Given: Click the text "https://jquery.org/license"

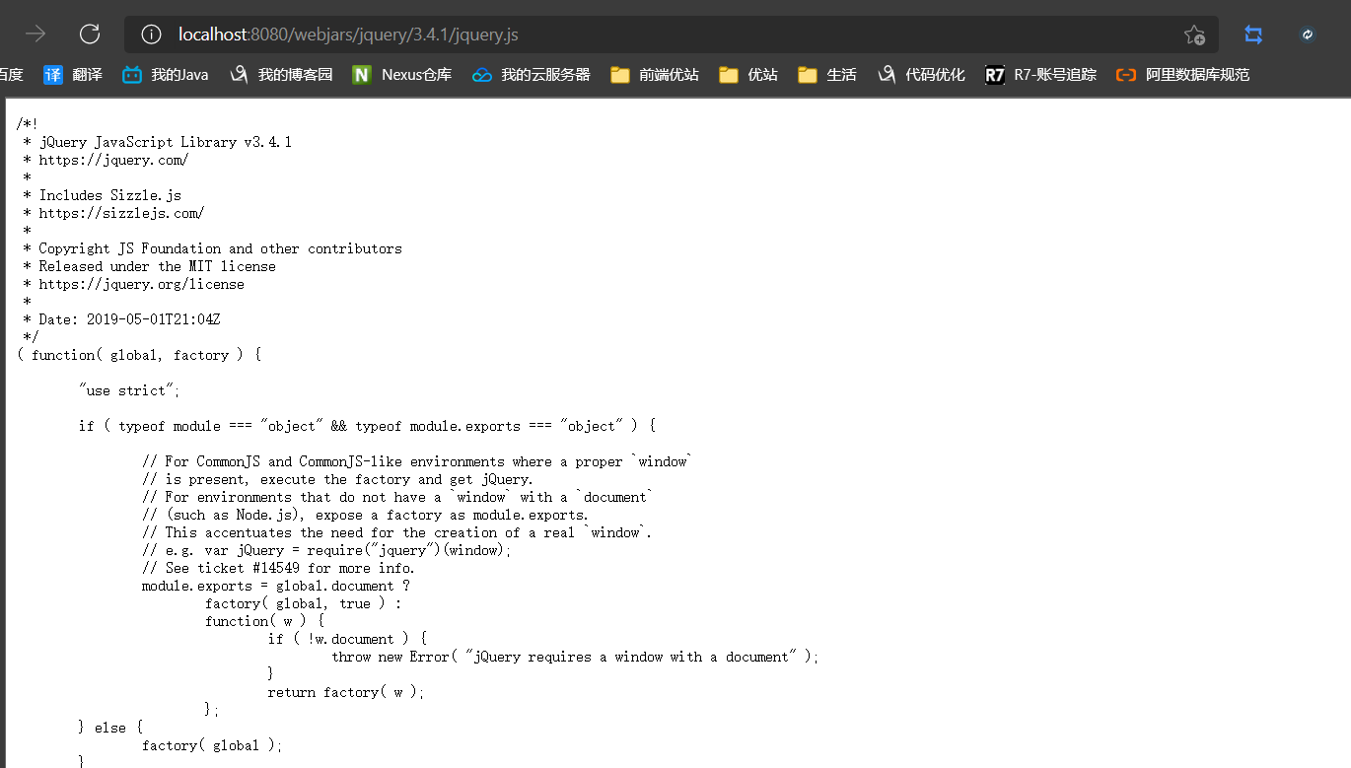Looking at the screenshot, I should (x=142, y=284).
